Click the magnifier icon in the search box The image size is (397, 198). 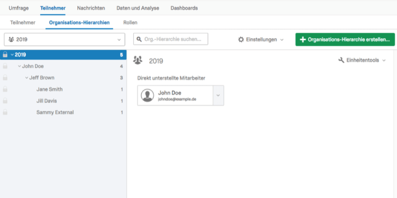tap(139, 40)
